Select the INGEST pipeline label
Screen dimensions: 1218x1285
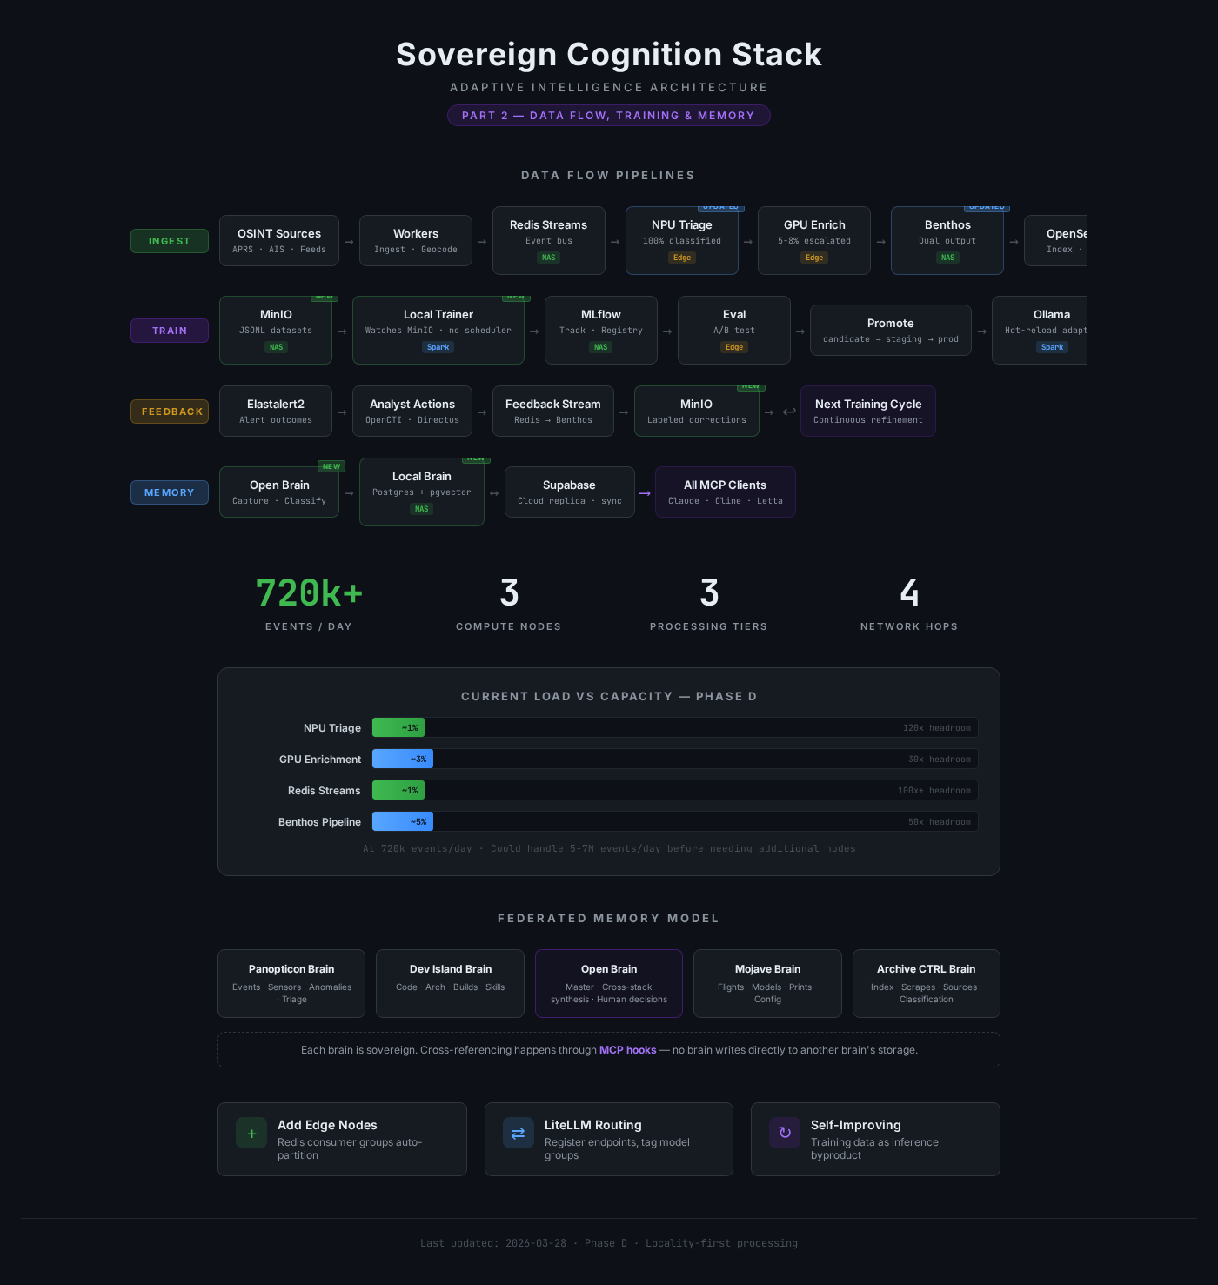tap(170, 241)
